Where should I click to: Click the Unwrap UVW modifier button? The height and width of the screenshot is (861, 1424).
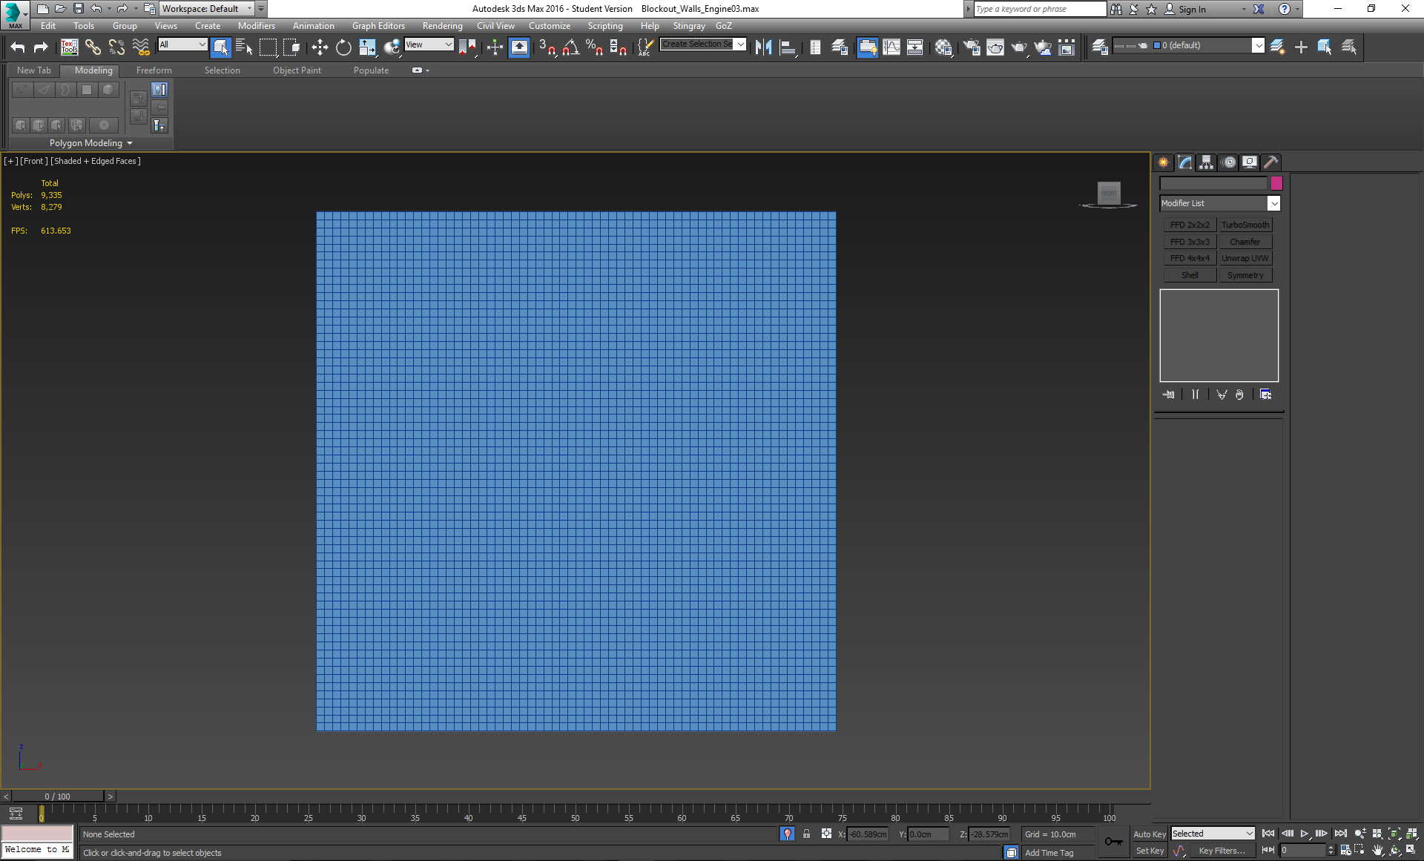pos(1245,258)
